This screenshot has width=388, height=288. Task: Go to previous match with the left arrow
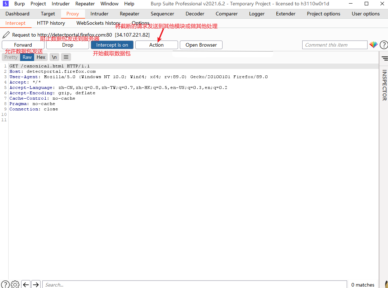[x=25, y=284]
